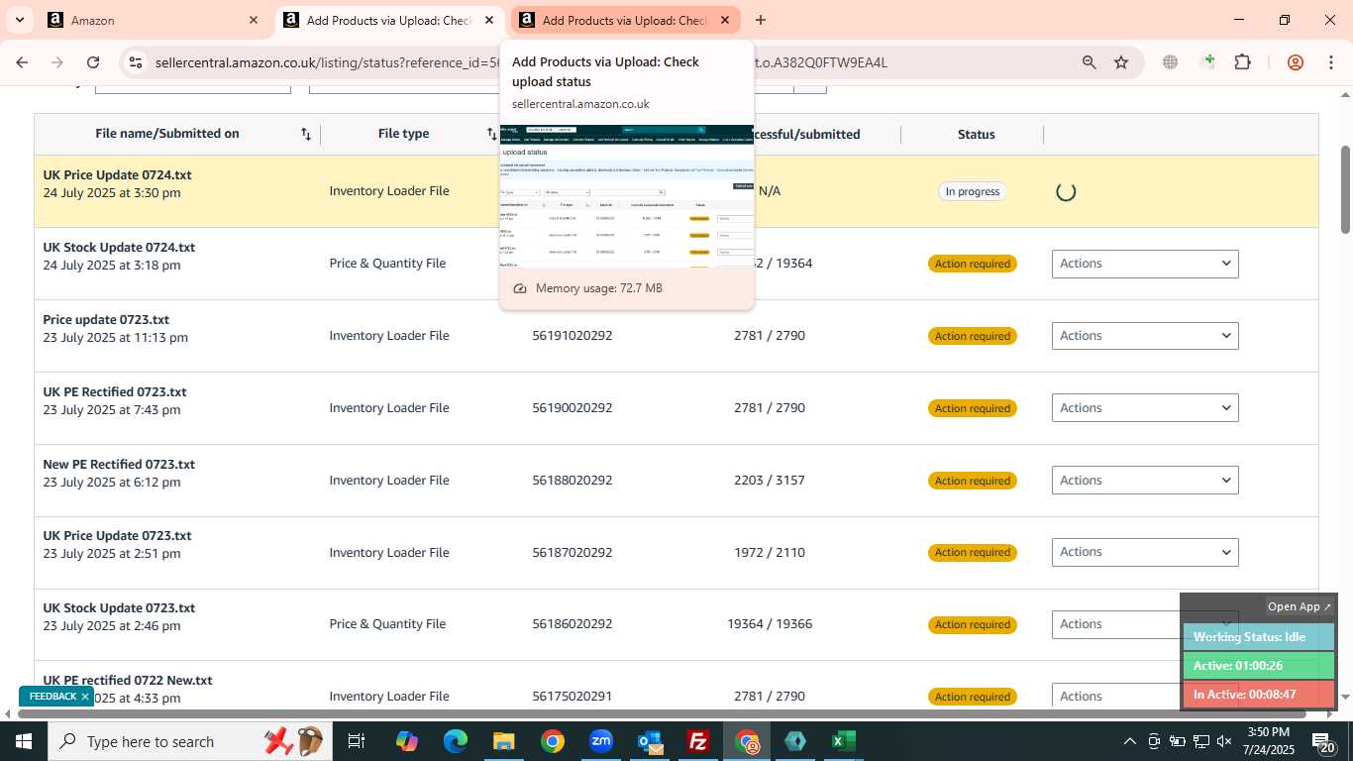
Task: Switch to the second Add Products via Upload tab
Action: click(390, 20)
